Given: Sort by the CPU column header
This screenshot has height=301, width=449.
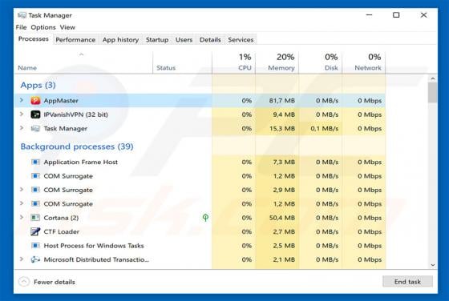Looking at the screenshot, I should [233, 62].
